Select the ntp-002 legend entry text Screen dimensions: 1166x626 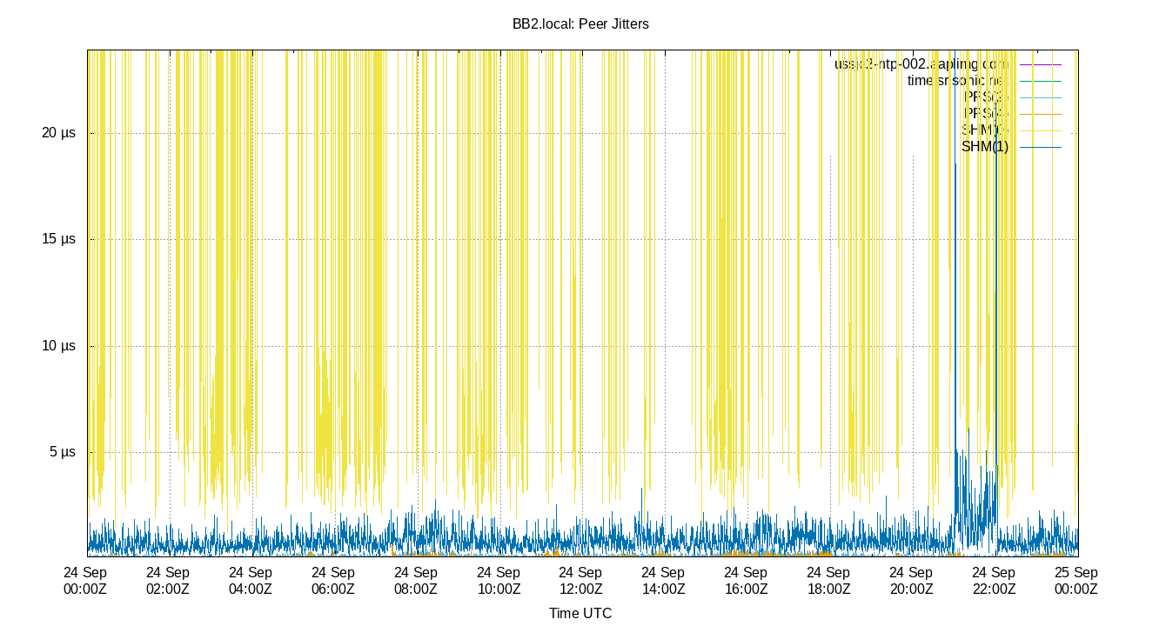921,64
